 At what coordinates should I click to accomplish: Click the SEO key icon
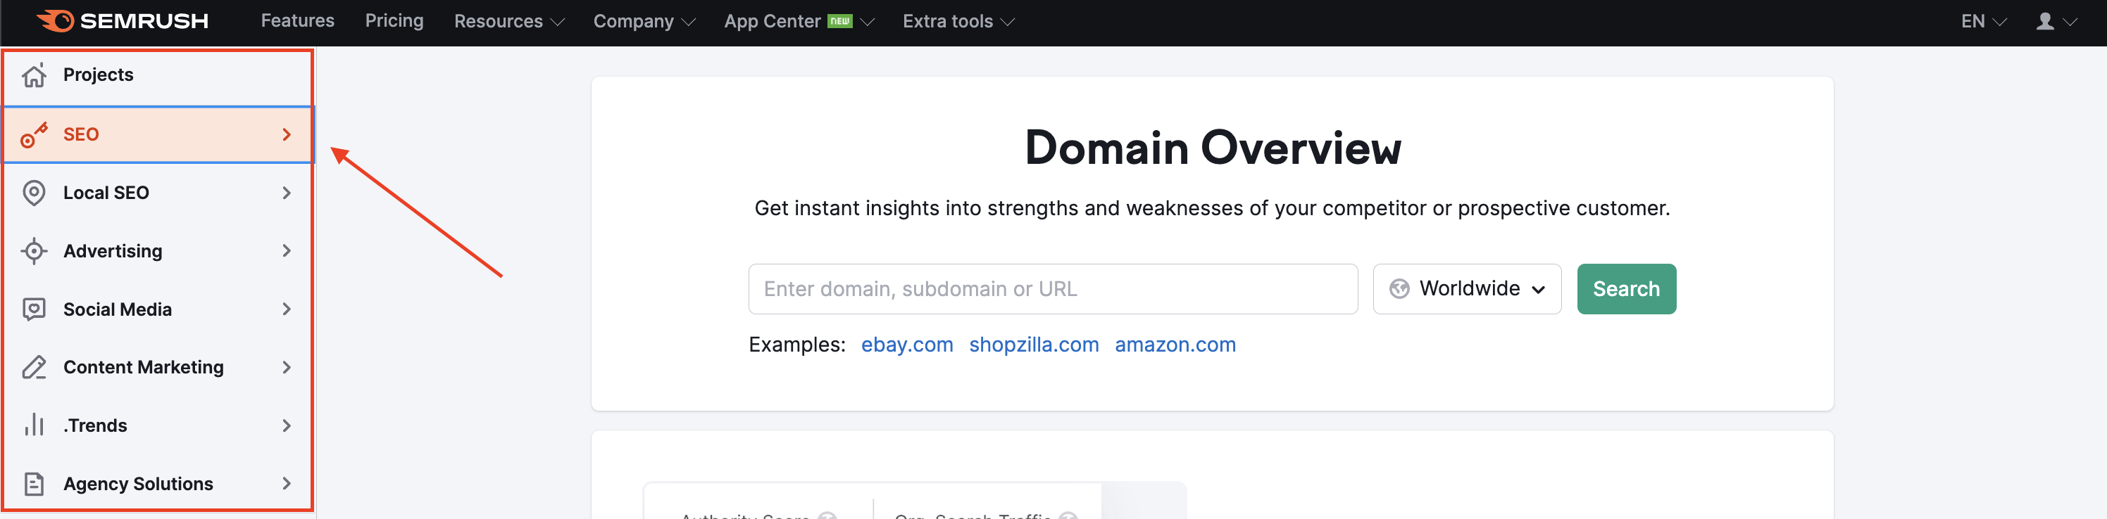pos(34,135)
